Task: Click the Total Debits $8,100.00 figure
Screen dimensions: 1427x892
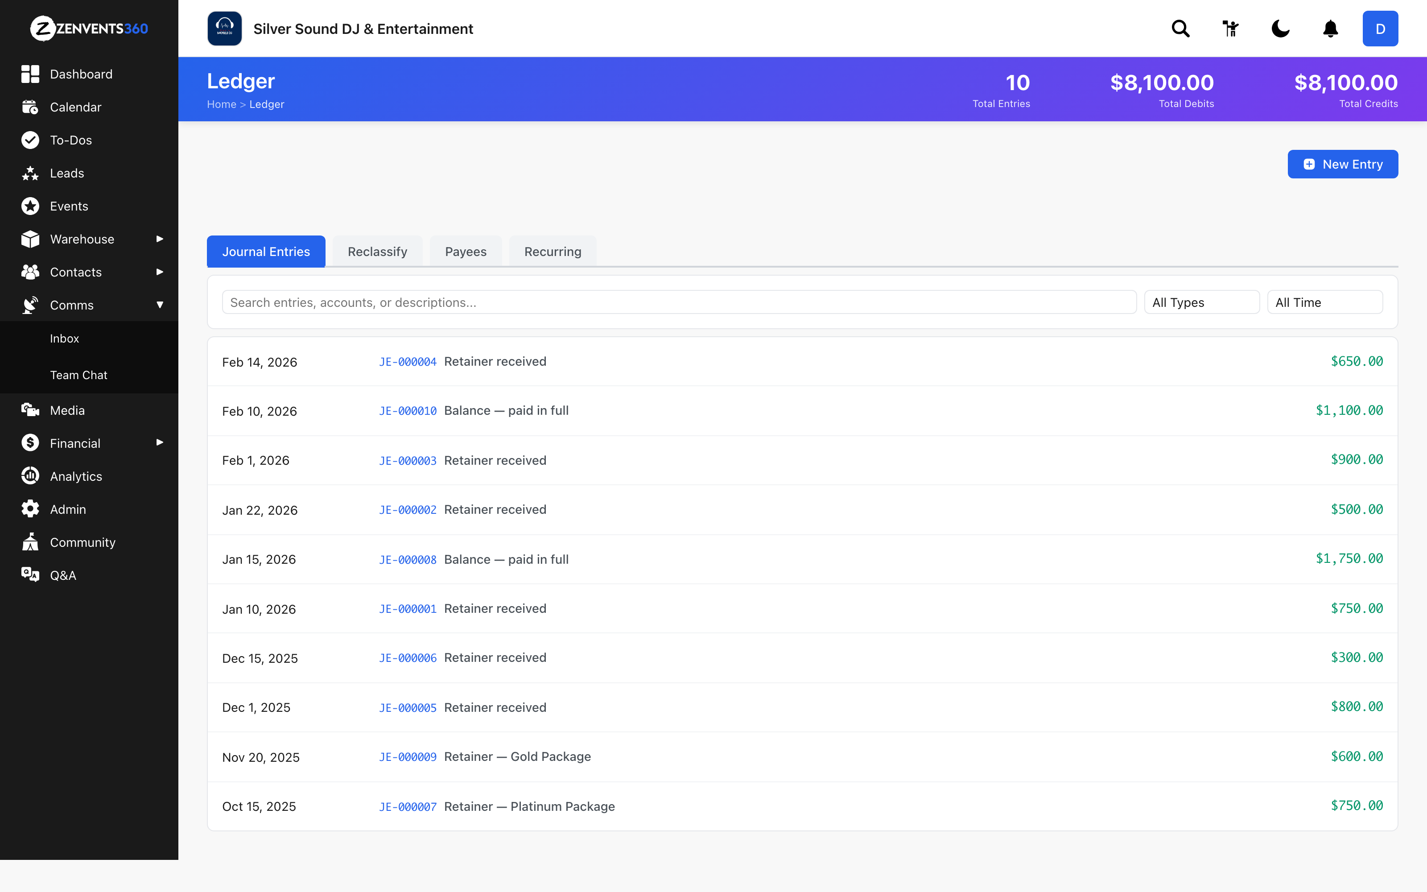Action: (x=1162, y=83)
